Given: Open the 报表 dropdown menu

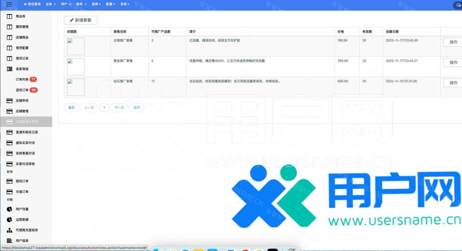Looking at the screenshot, I should point(96,4).
